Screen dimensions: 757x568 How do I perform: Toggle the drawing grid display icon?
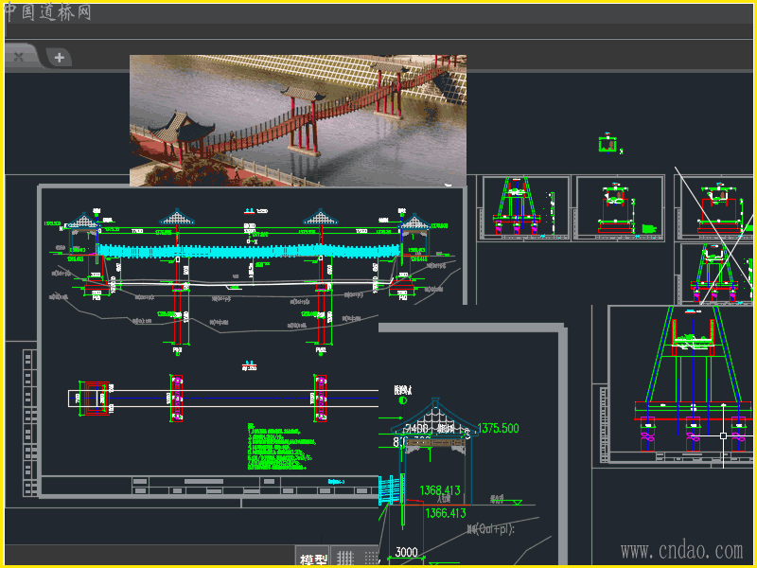(345, 558)
